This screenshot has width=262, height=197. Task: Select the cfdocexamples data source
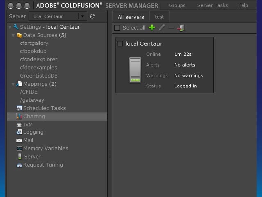[38, 68]
